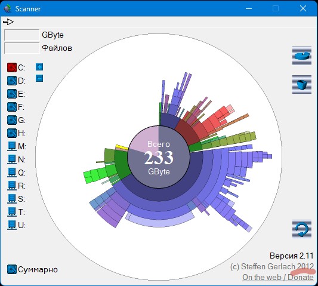This screenshot has width=318, height=286.
Task: Select drive F: icon
Action: point(12,107)
